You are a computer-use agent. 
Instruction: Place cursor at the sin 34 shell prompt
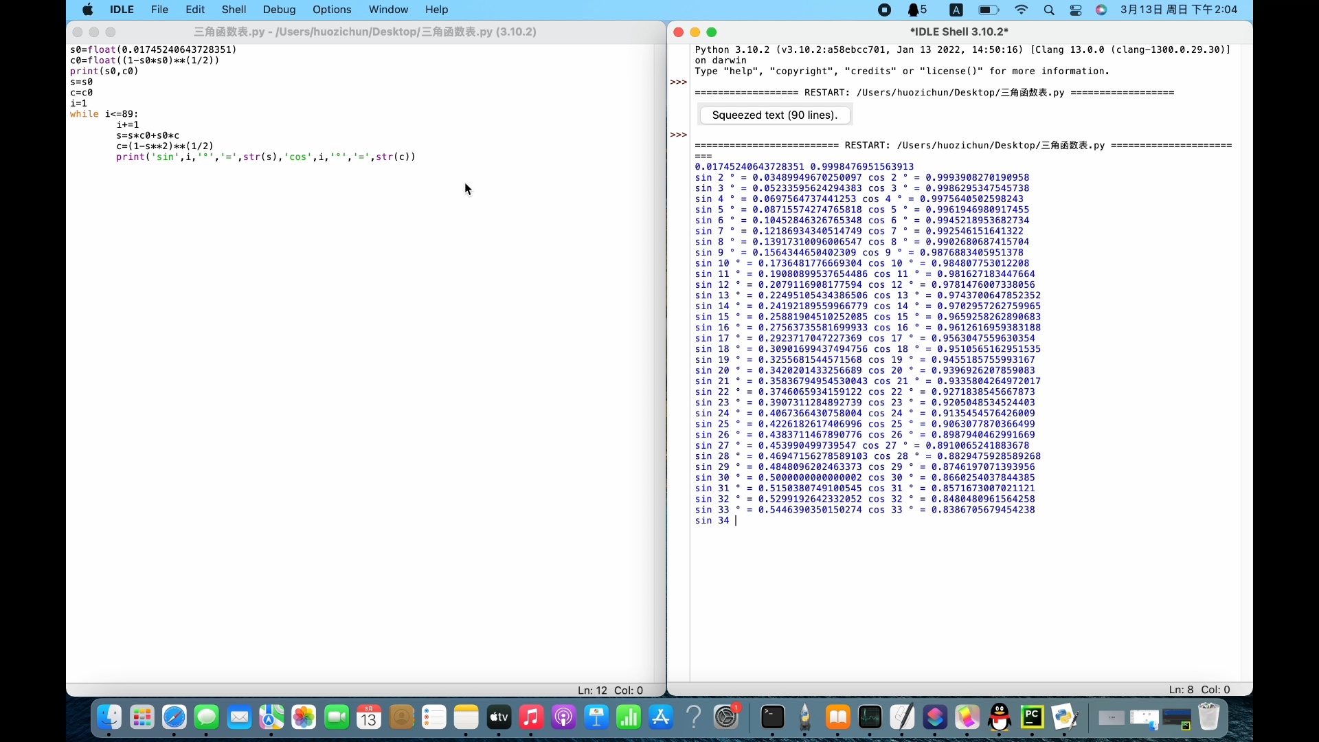click(736, 521)
